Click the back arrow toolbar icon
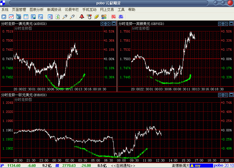 tap(4, 17)
